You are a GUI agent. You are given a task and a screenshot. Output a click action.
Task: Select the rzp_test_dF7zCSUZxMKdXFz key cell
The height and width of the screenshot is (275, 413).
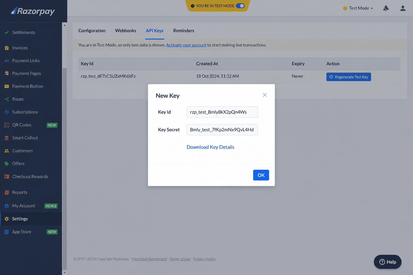(x=108, y=76)
